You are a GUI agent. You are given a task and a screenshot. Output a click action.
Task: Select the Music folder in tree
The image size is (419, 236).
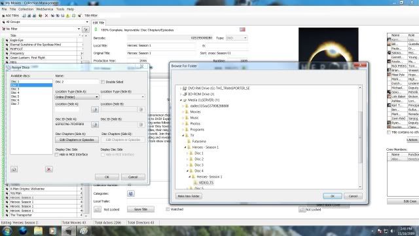(x=194, y=118)
